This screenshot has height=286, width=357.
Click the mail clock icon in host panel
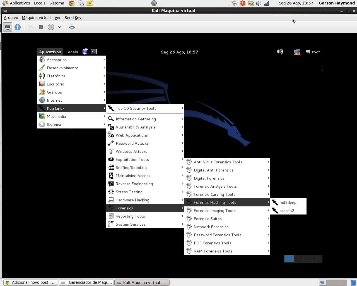pyautogui.click(x=81, y=3)
